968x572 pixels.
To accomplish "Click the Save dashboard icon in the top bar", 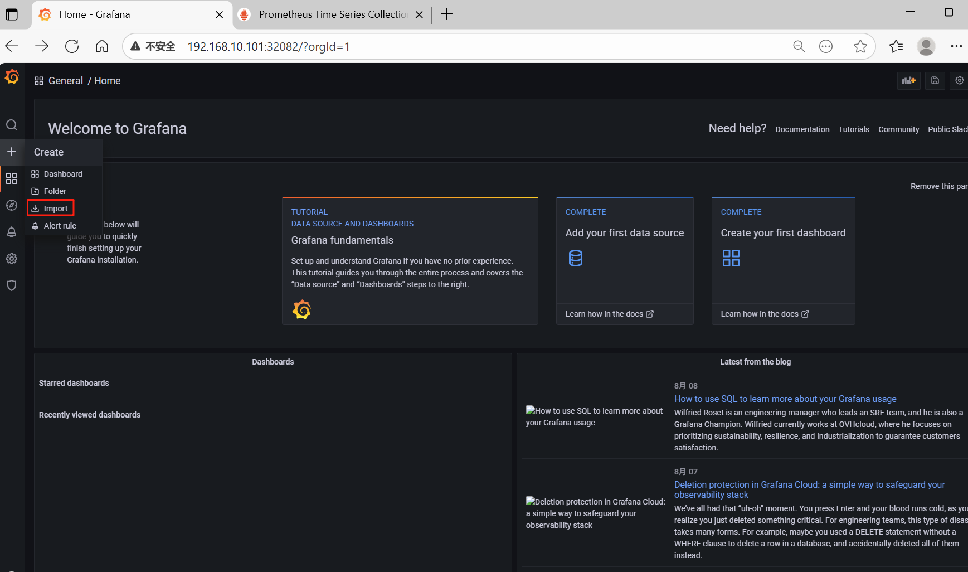I will 935,81.
